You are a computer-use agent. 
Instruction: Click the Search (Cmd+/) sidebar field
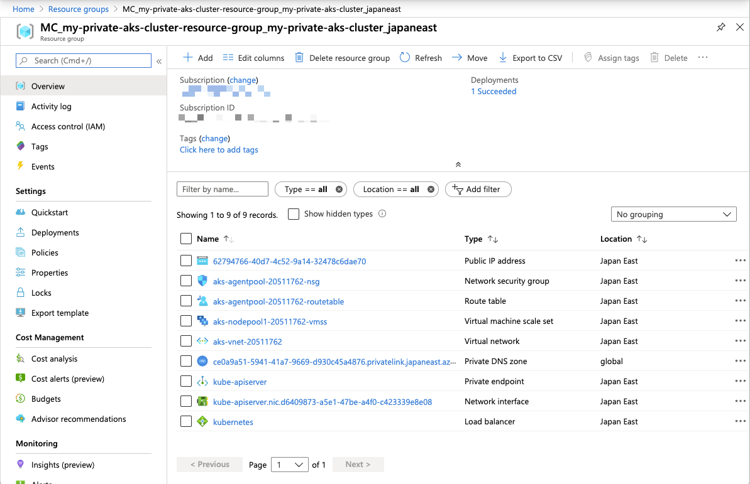click(x=84, y=61)
